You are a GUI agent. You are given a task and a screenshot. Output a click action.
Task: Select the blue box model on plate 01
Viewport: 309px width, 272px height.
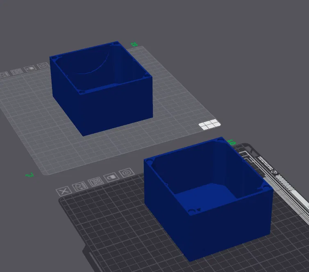(208, 199)
